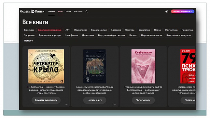Click description 'Из библиотеки — на спину боевого дракона'

click(46, 90)
